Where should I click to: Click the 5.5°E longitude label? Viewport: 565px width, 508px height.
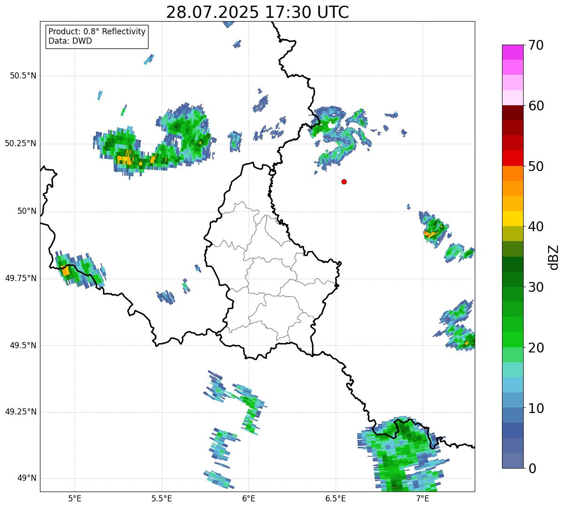pyautogui.click(x=162, y=499)
